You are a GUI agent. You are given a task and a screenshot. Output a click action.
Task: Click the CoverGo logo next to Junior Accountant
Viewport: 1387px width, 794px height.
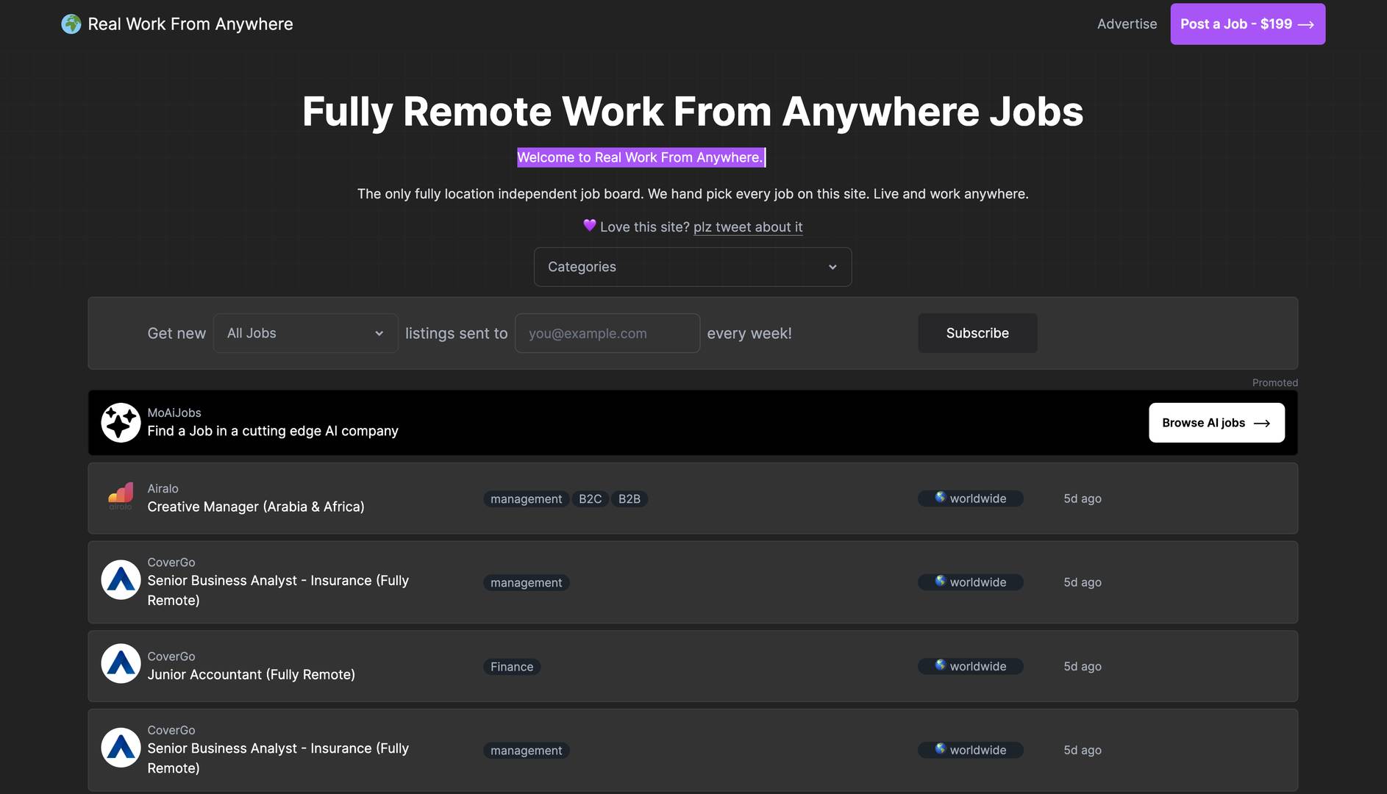pos(121,663)
